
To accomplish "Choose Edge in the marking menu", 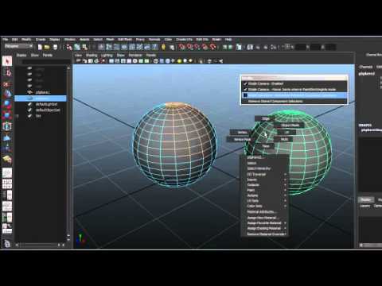I will 266,118.
